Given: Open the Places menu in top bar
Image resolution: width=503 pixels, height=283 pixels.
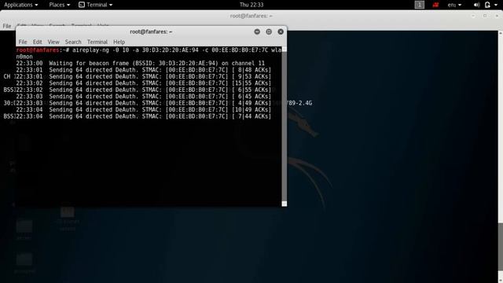Looking at the screenshot, I should (60, 5).
